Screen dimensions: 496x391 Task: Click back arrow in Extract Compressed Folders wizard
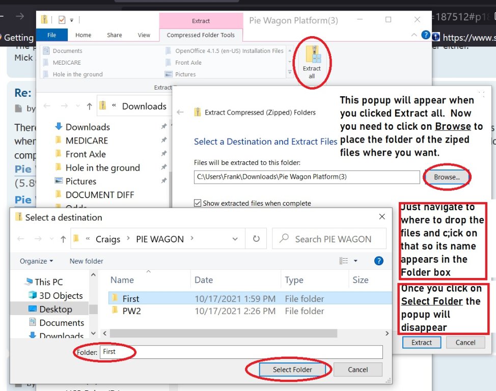click(180, 113)
